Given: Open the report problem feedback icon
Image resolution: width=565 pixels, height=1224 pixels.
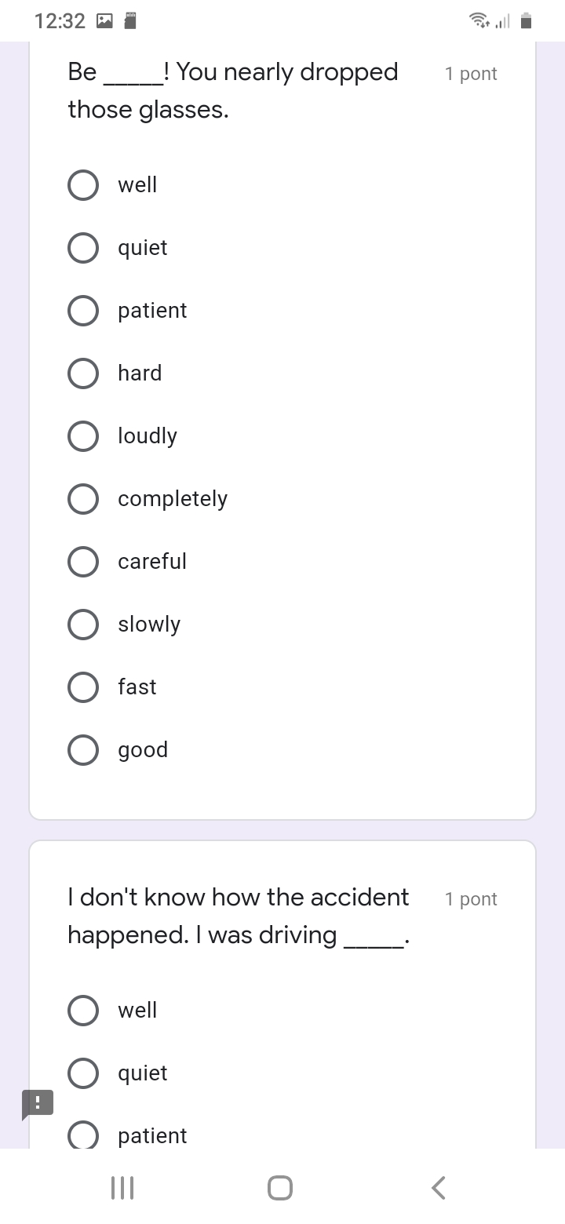Looking at the screenshot, I should click(38, 1103).
